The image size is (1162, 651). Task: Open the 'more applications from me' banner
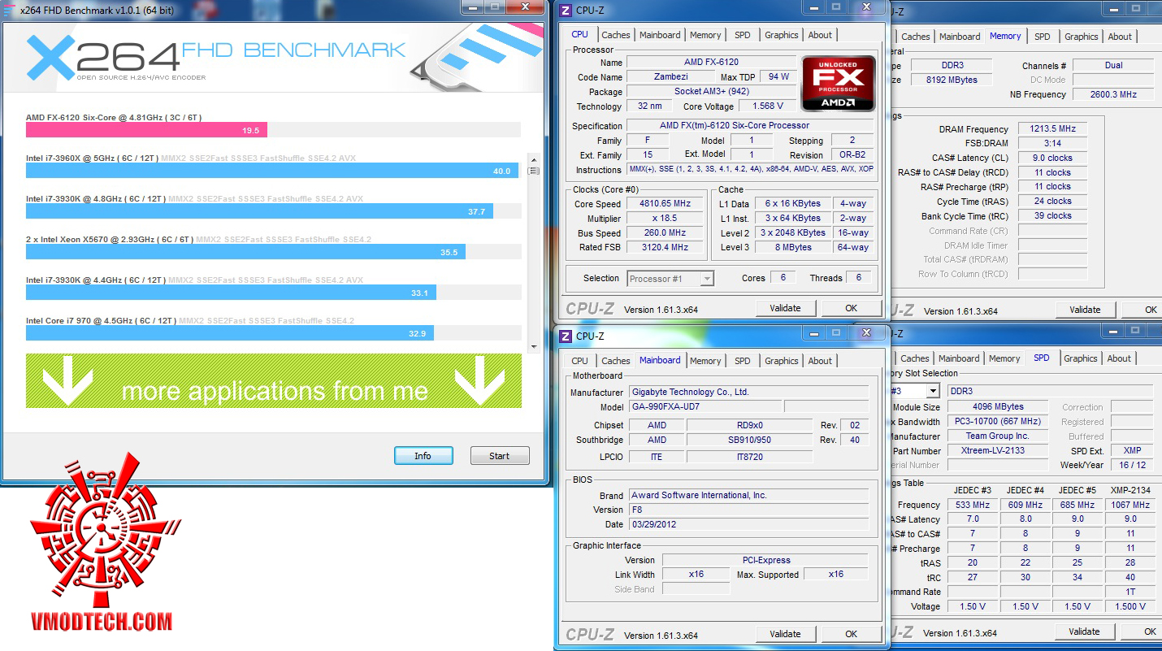coord(274,380)
